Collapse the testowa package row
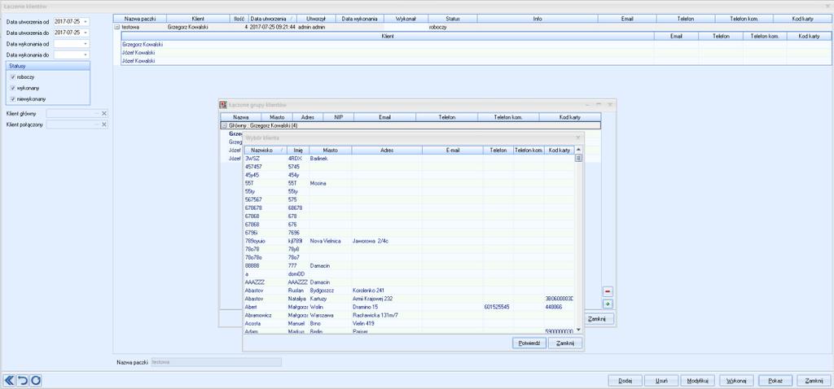The image size is (834, 389). point(117,27)
